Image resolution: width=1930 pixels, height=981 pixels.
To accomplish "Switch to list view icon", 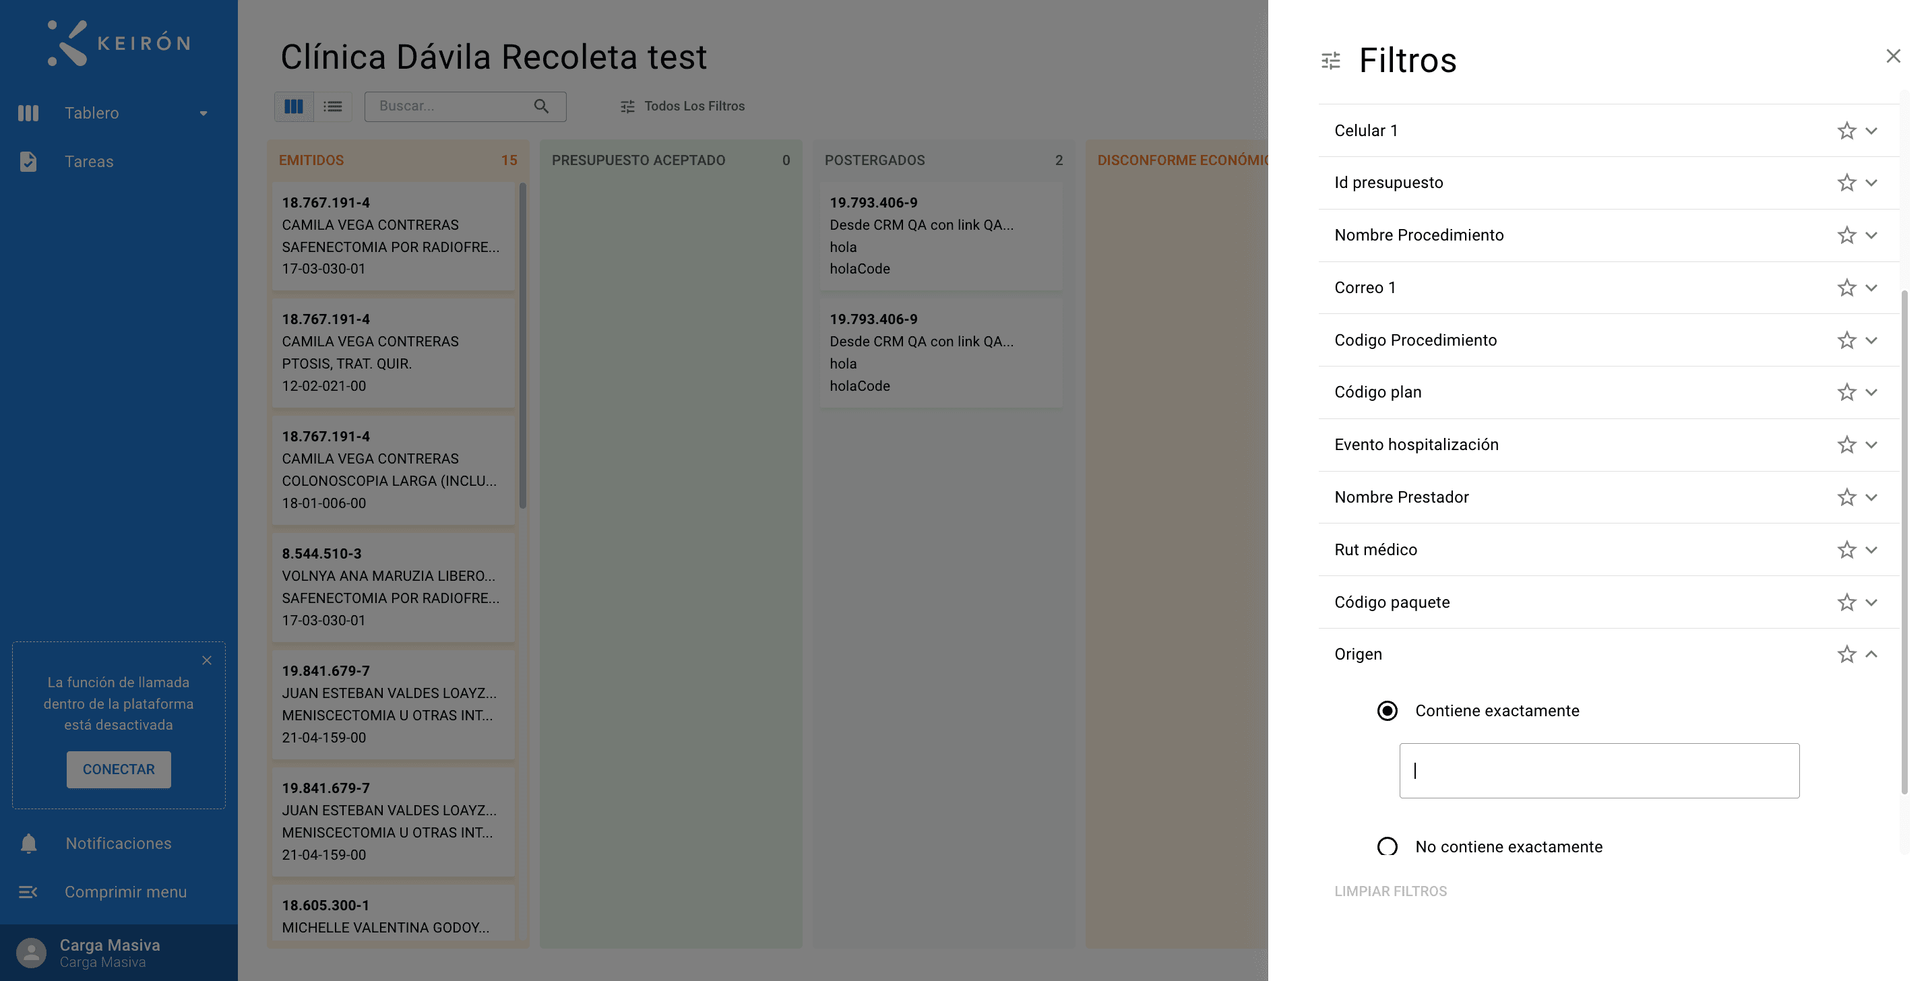I will pyautogui.click(x=333, y=106).
